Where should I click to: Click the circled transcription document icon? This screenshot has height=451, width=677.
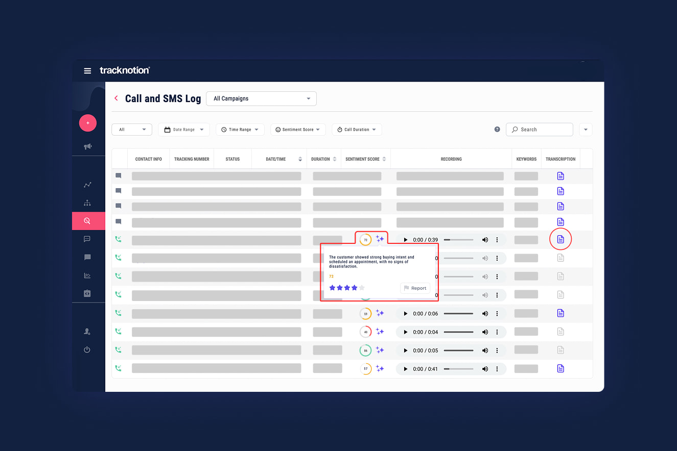click(561, 239)
